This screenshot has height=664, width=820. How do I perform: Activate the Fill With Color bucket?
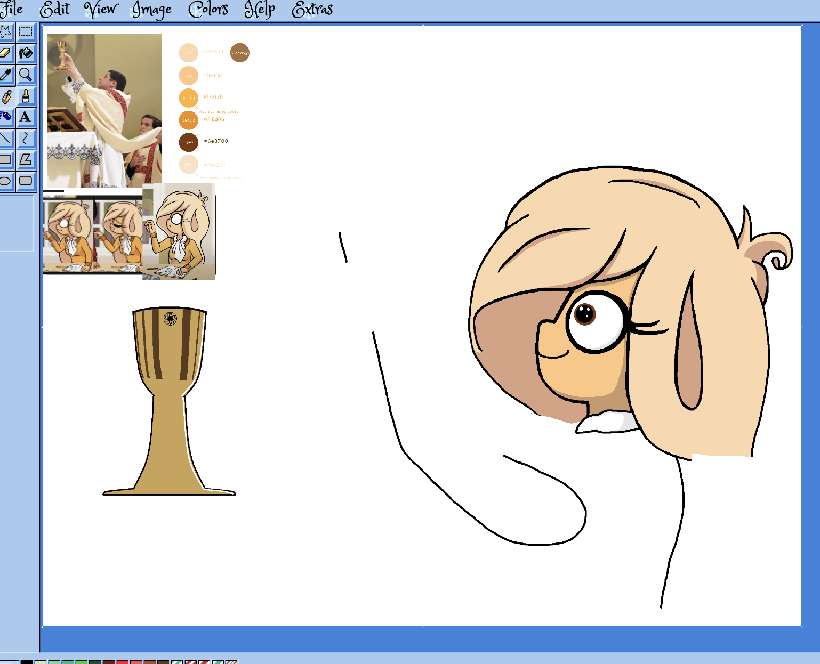click(x=26, y=53)
